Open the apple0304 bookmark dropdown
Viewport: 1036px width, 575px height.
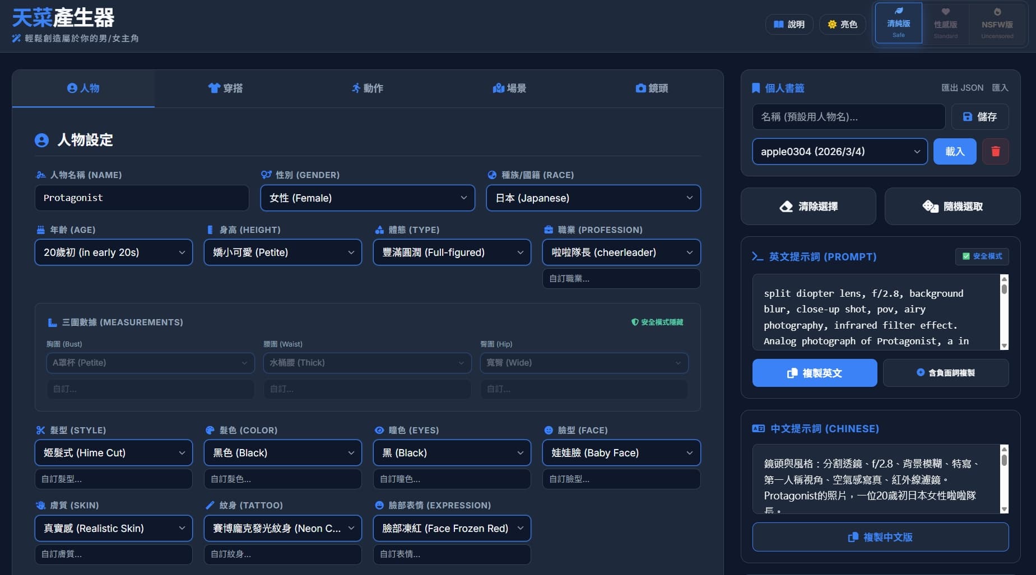(840, 152)
